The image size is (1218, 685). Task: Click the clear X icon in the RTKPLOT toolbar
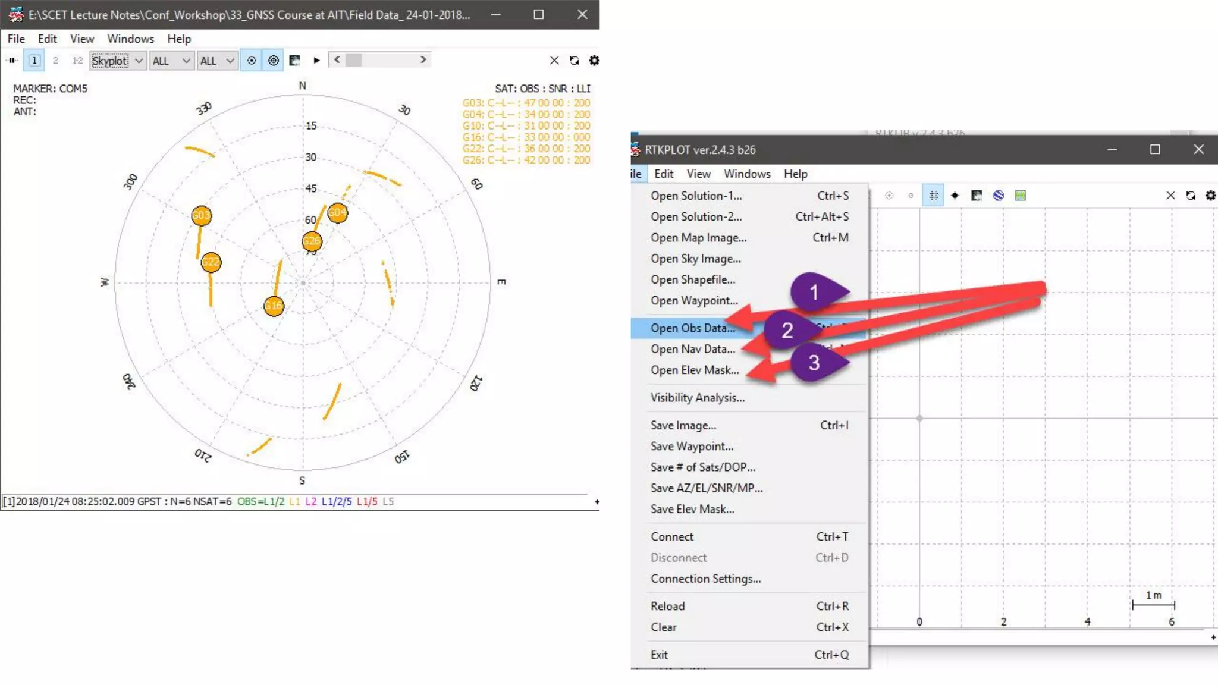pyautogui.click(x=1170, y=196)
